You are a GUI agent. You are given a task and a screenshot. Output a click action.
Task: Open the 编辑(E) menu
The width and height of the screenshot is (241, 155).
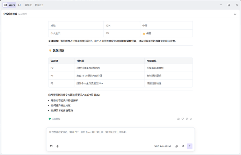pos(28,5)
